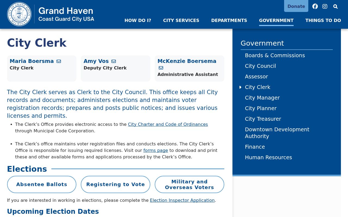Click the Absentee Ballots button
Viewport: 348px width, 217px height.
42,184
